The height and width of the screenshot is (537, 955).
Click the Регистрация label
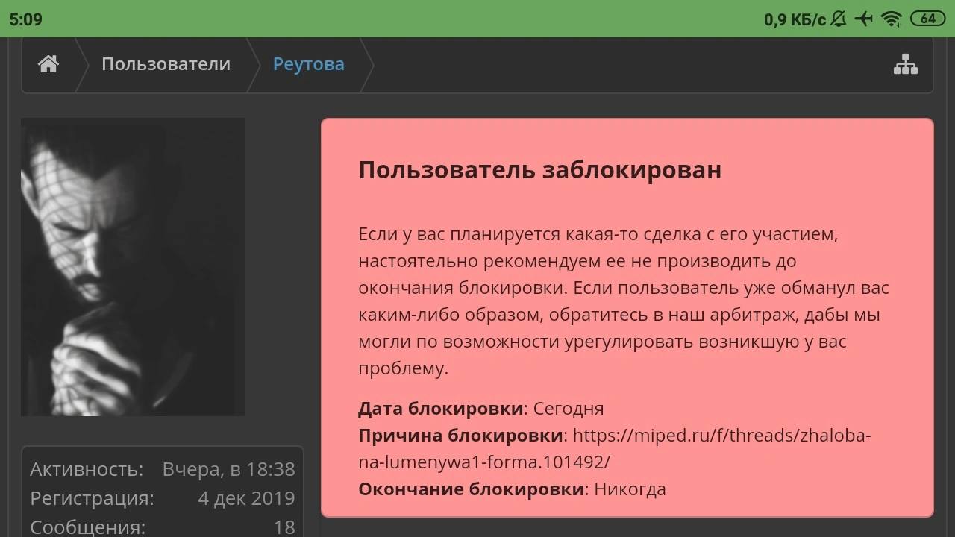pyautogui.click(x=92, y=498)
